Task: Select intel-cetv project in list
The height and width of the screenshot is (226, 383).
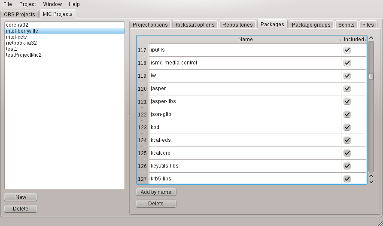Action: click(64, 37)
